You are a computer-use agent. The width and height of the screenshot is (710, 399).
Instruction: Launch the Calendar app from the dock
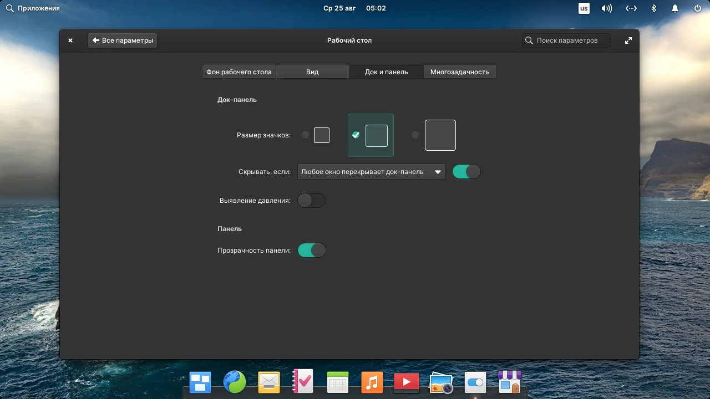tap(337, 382)
